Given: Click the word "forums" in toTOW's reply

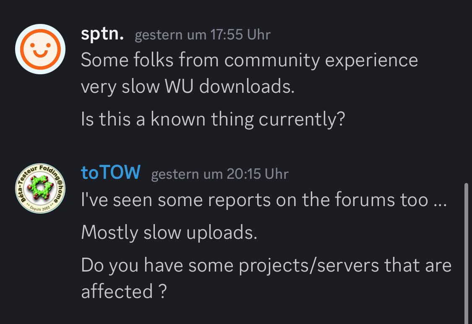Looking at the screenshot, I should [365, 200].
